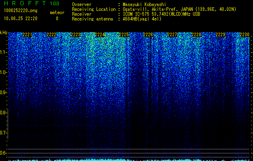Click the Receiving antenna field label
Viewport: 253px width, 161px height.
click(x=93, y=19)
